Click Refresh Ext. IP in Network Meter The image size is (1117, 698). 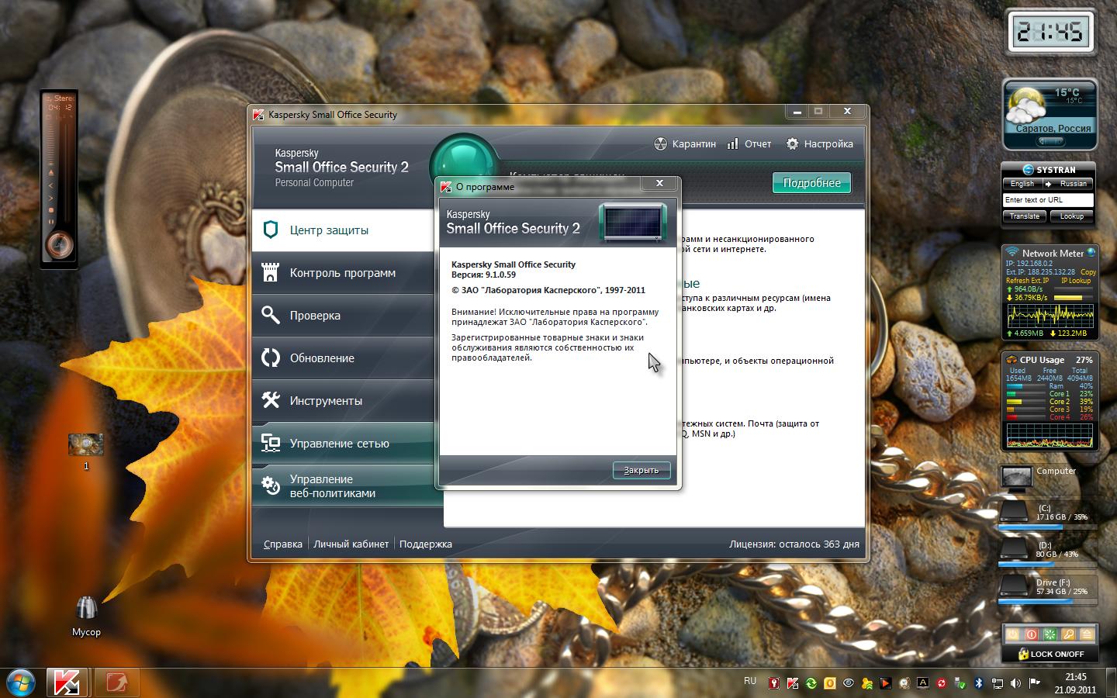[x=1027, y=281]
